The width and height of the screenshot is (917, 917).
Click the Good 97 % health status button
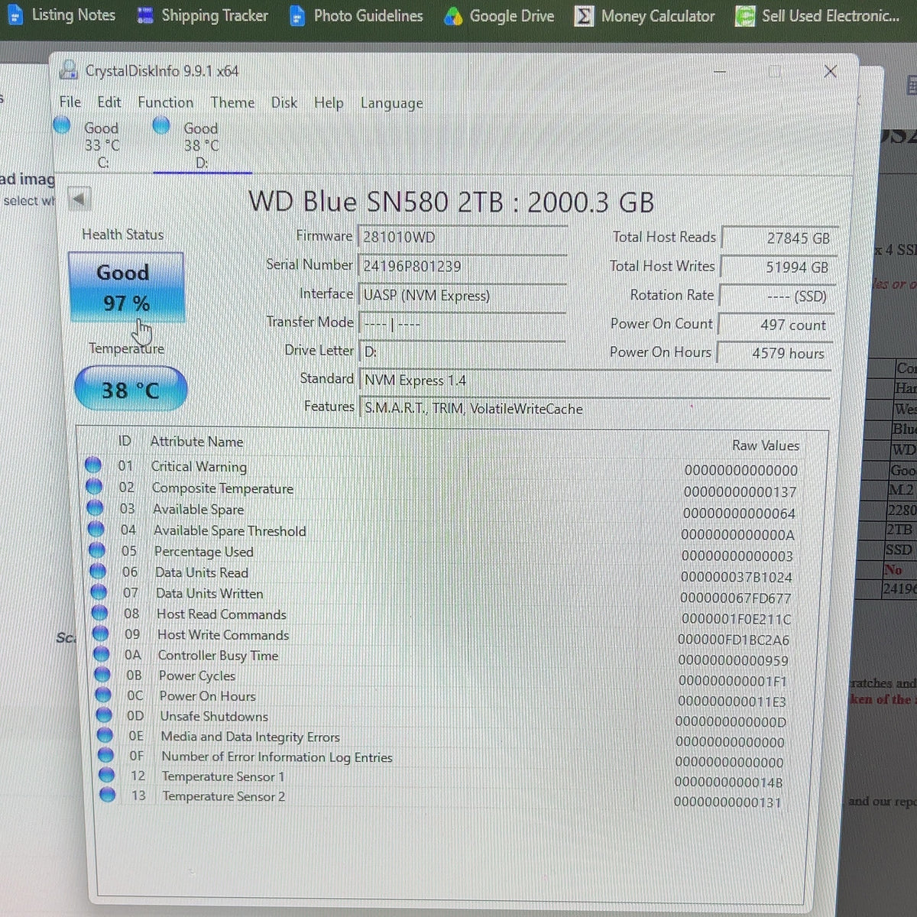coord(126,287)
